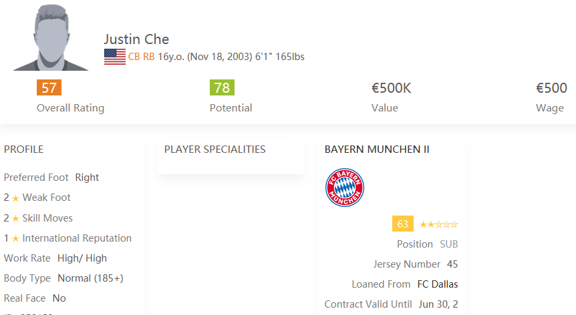Click the Skill Moves star icon
The width and height of the screenshot is (576, 315).
(x=15, y=218)
